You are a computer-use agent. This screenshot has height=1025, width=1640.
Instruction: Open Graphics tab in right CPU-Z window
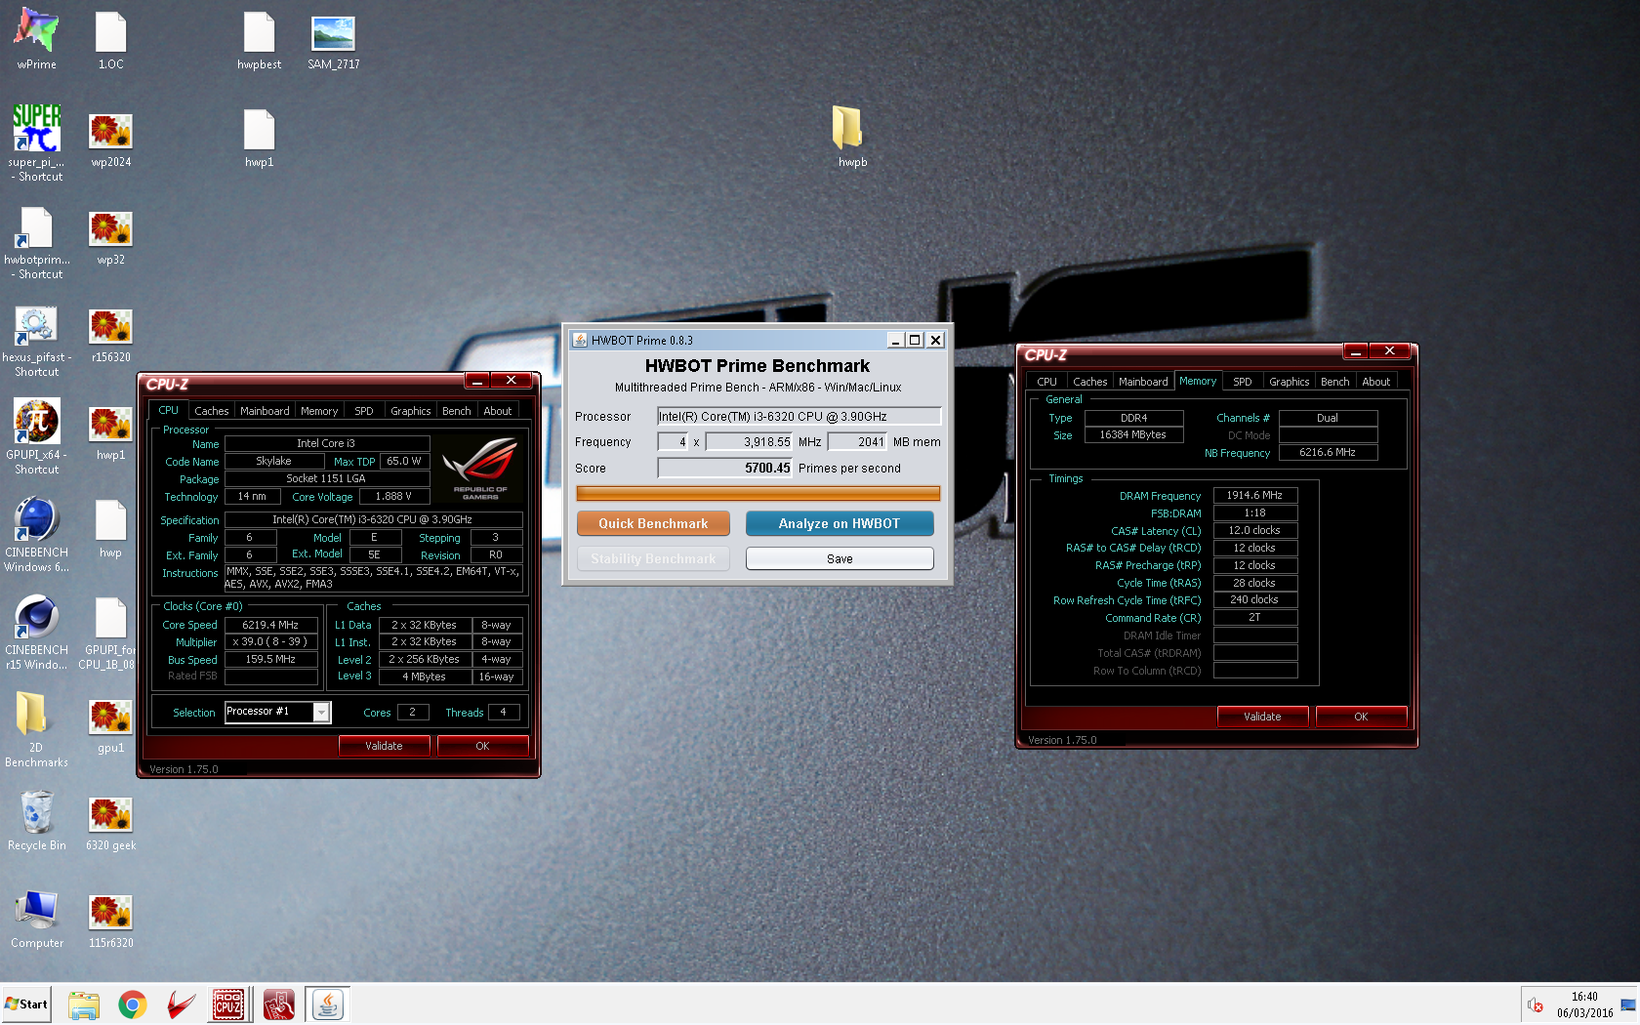[x=1289, y=382]
